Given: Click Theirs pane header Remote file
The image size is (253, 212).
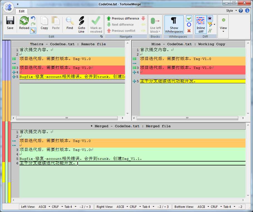Looking at the screenshot, I should click(x=68, y=44).
